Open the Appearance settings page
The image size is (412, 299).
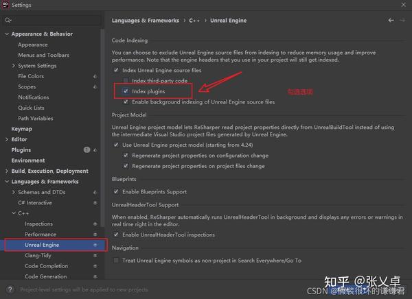point(33,45)
